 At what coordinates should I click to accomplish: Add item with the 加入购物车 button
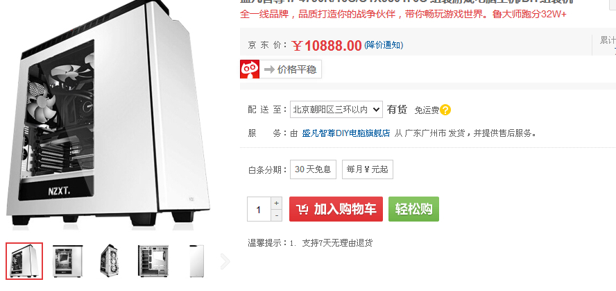pyautogui.click(x=336, y=209)
